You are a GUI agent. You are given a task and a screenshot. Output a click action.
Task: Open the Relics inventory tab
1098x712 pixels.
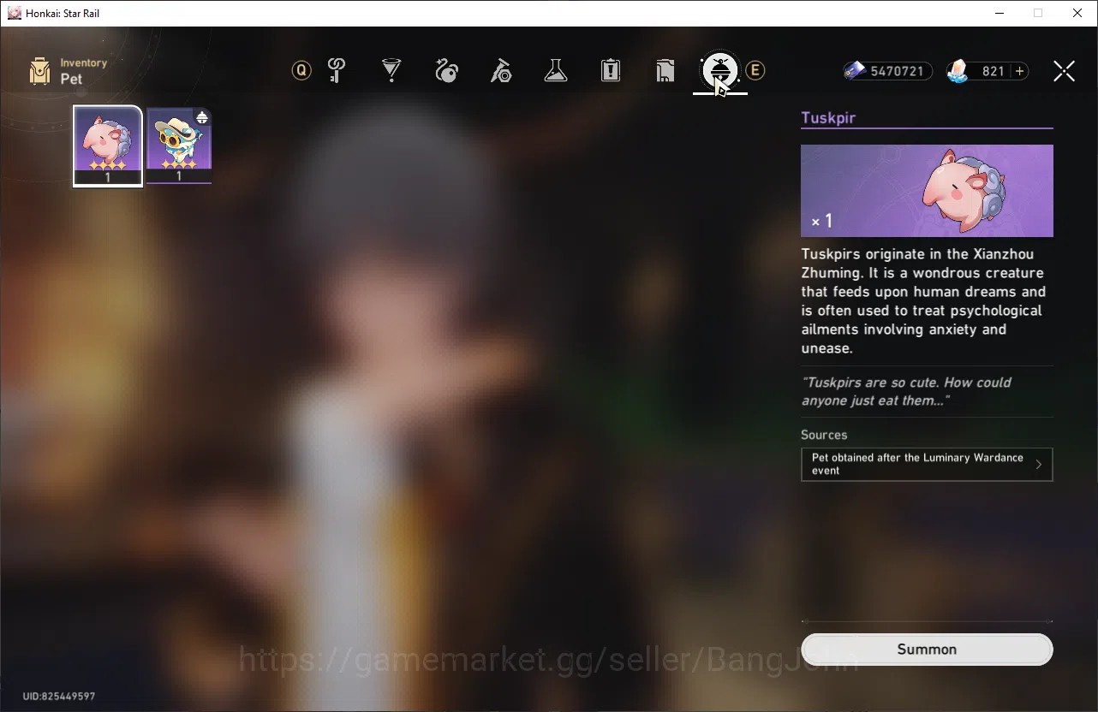[x=446, y=71]
